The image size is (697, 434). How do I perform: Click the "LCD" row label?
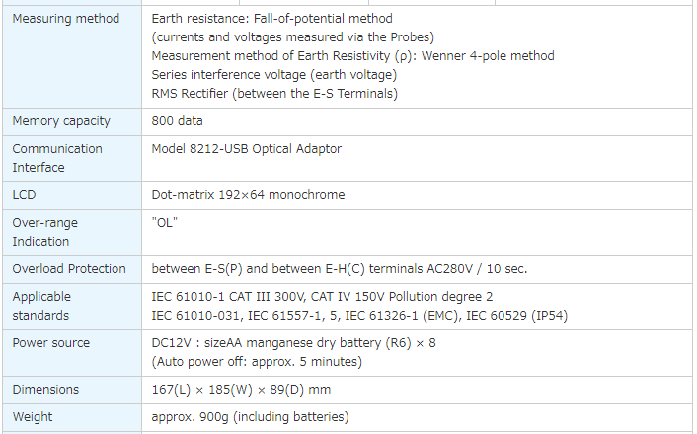pyautogui.click(x=24, y=195)
